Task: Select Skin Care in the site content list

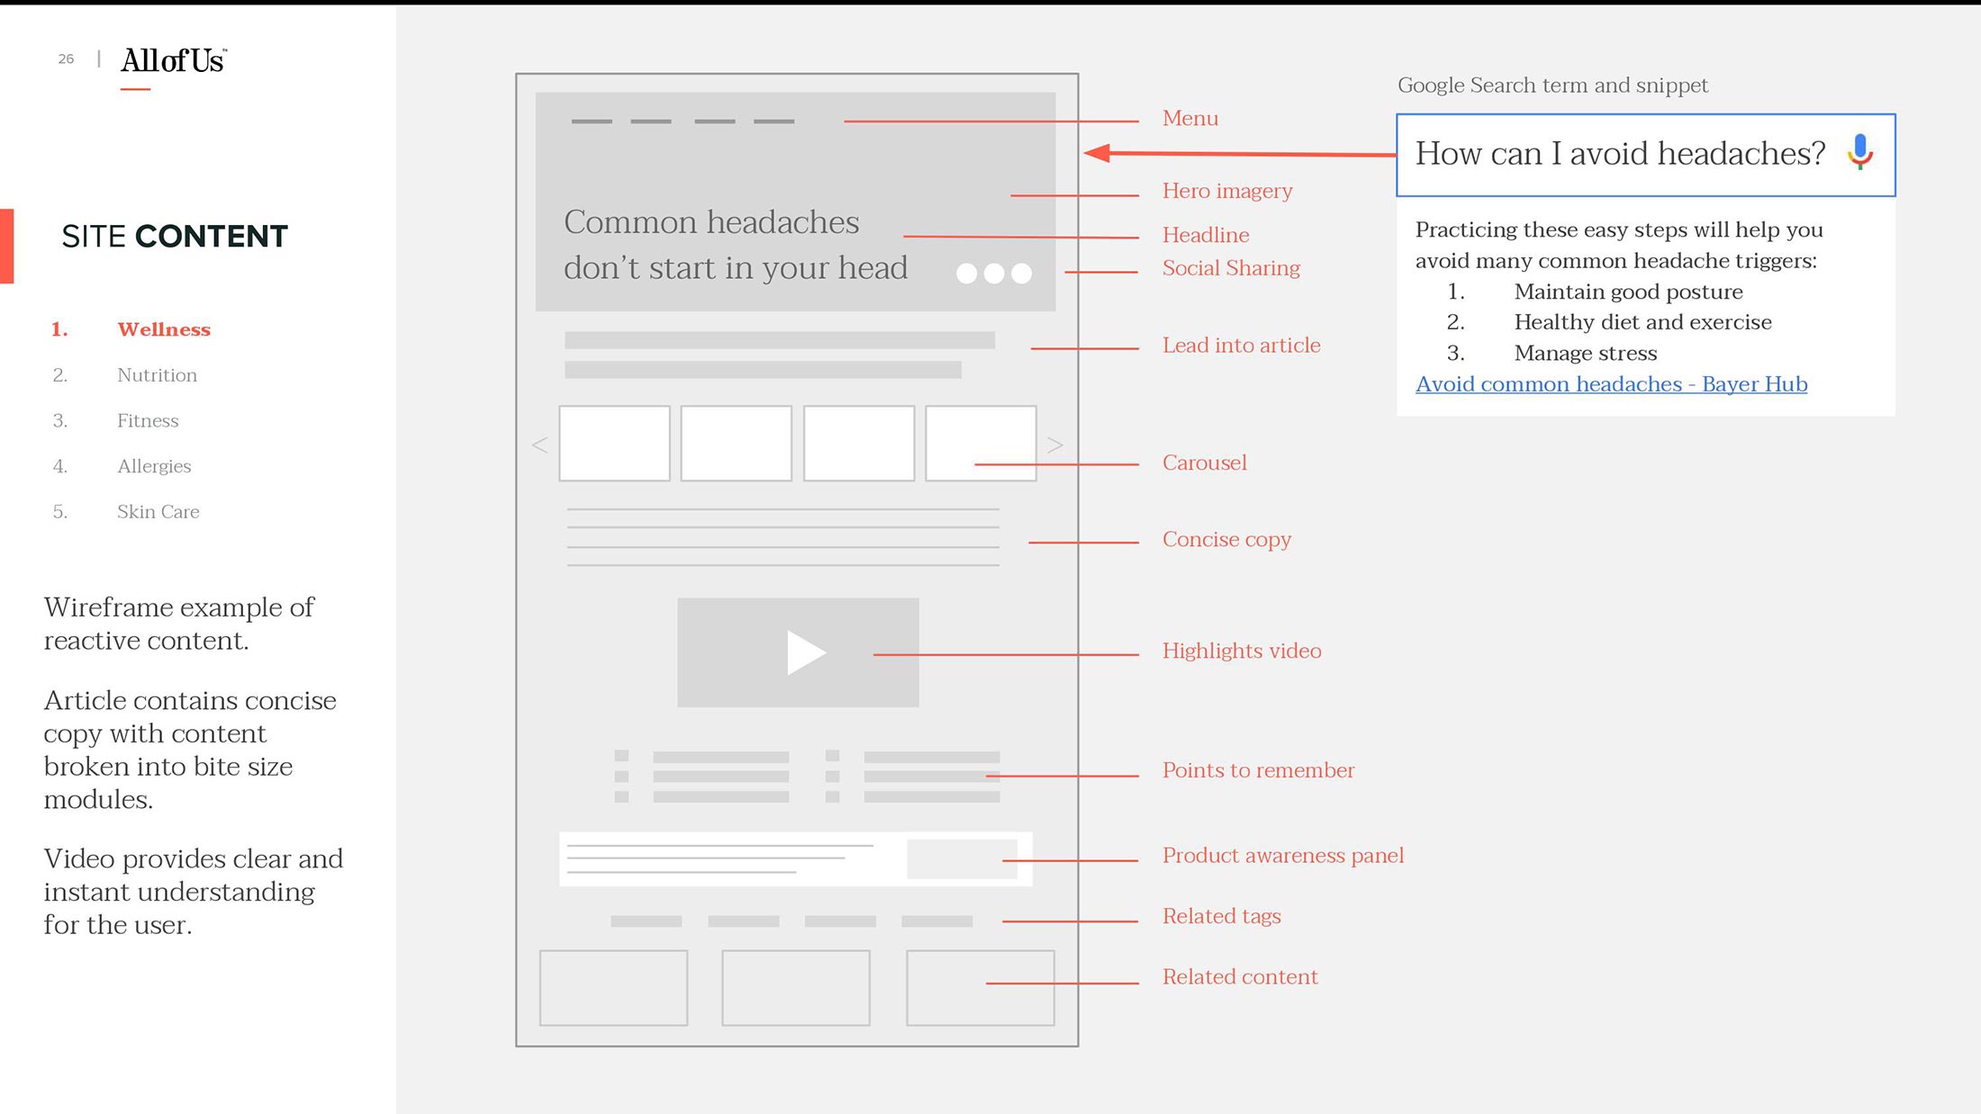Action: (158, 512)
